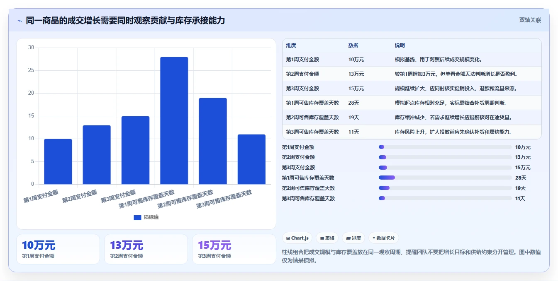This screenshot has height=281, width=558.
Task: Click the bar for 第1周支付金额
Action: pos(58,161)
